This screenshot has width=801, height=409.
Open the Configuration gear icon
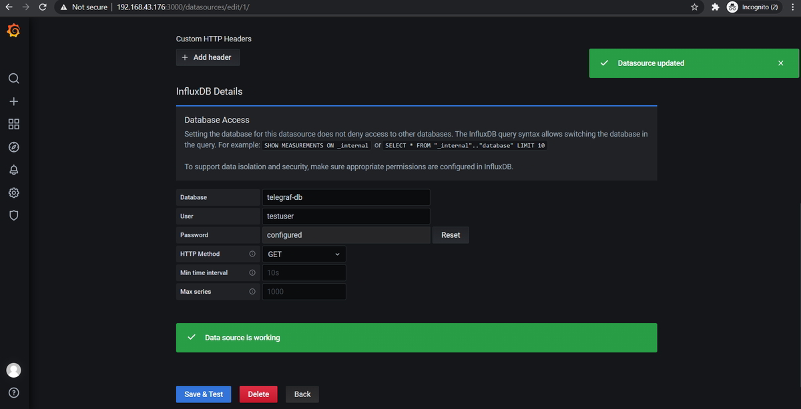pos(13,193)
